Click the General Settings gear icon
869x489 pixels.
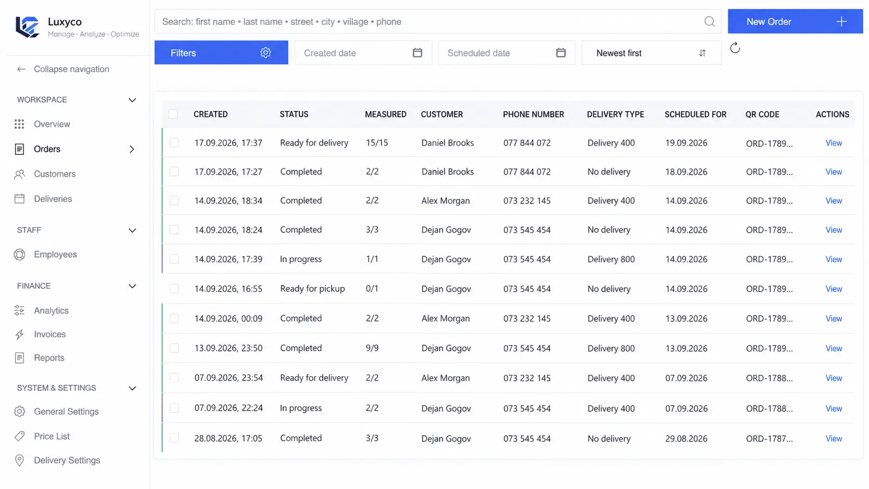click(x=19, y=412)
